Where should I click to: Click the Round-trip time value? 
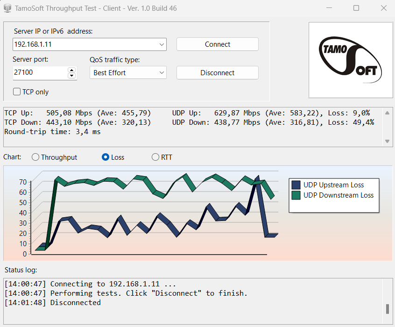[x=88, y=132]
